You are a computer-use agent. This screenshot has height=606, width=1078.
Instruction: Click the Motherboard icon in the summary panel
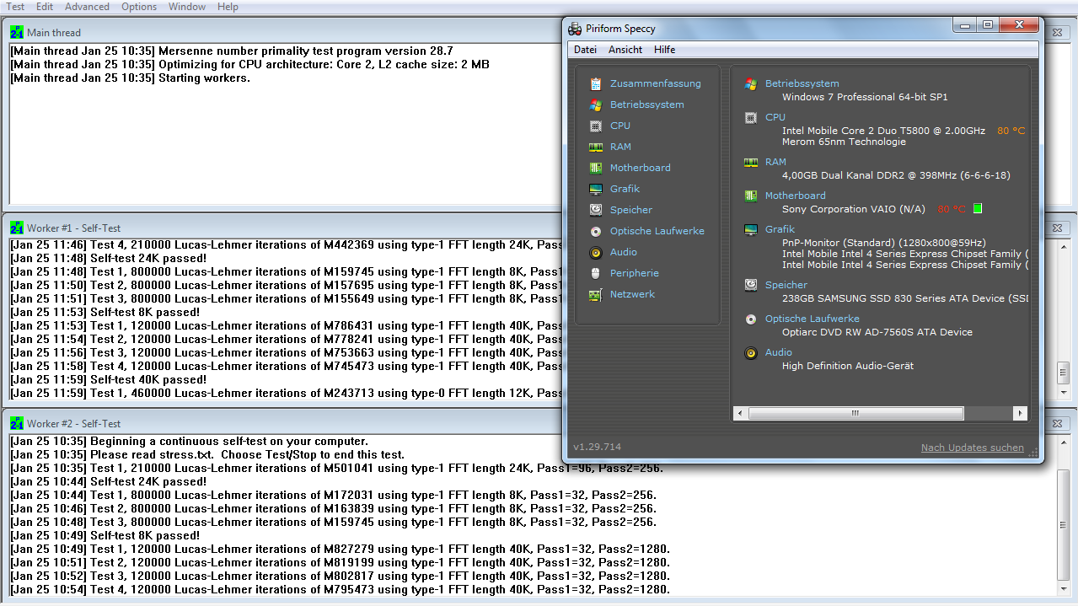click(751, 196)
